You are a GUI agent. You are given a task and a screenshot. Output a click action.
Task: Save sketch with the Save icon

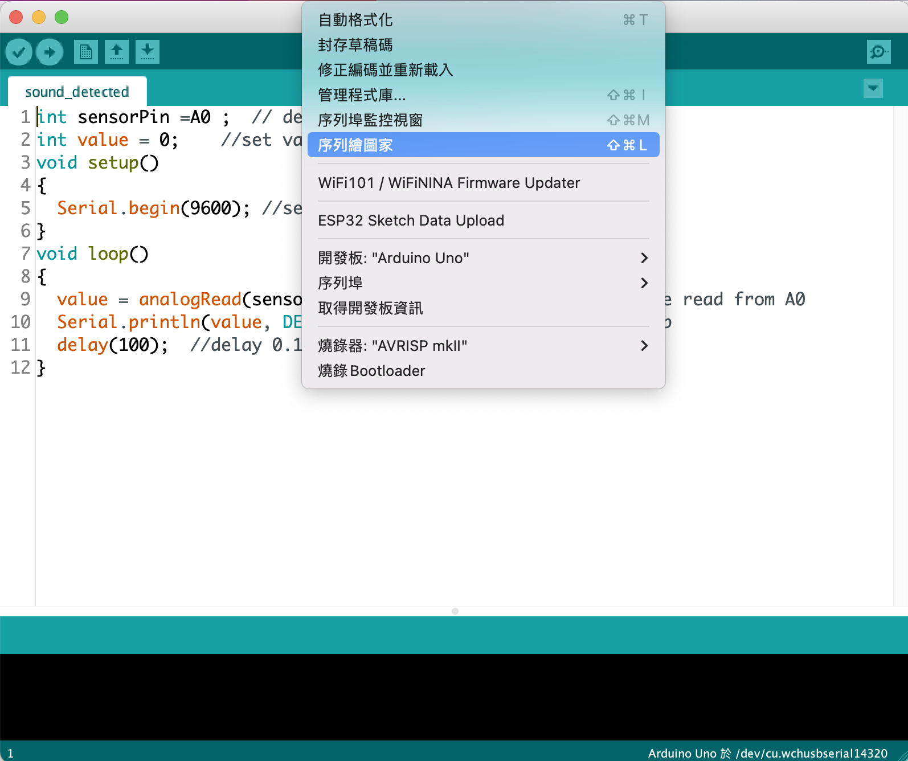tap(148, 52)
